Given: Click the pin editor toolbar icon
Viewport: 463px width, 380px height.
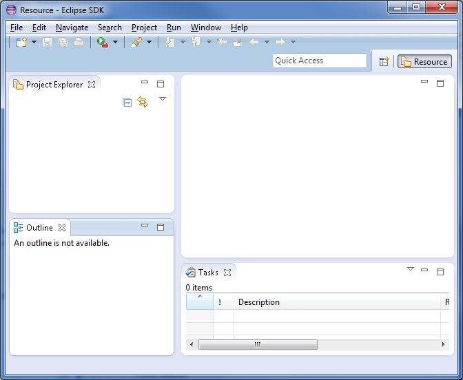Looking at the screenshot, I should pyautogui.click(x=238, y=43).
